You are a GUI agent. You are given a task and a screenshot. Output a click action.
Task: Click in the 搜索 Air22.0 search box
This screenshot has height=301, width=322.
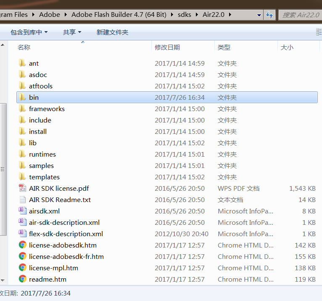tap(301, 15)
